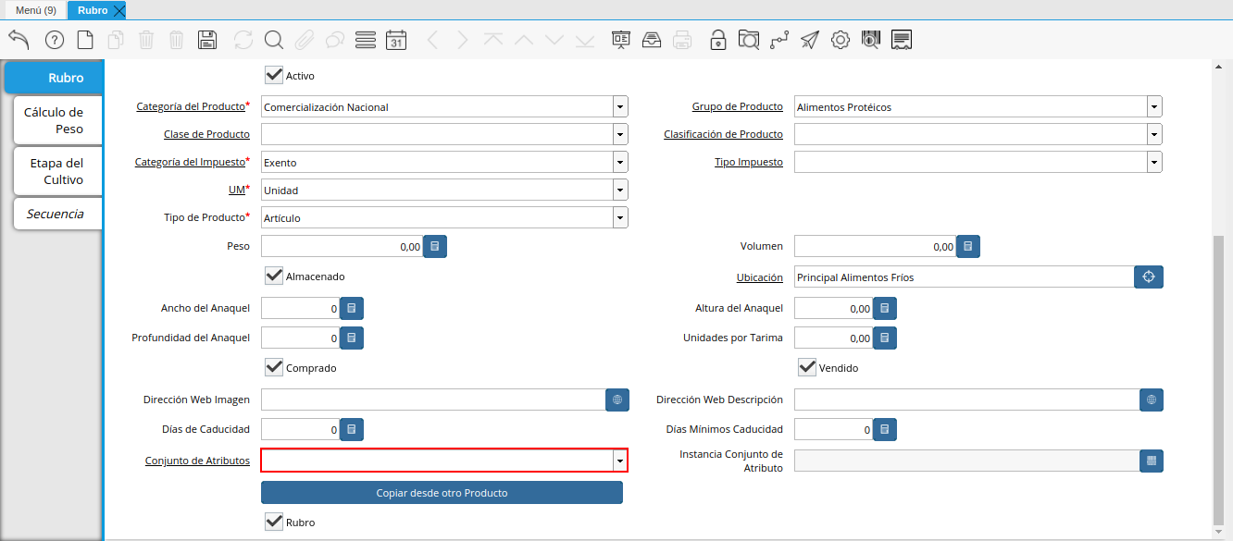Click the undo back arrow icon

click(19, 39)
